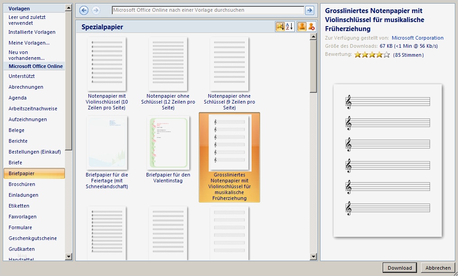Open the Etiketten category
This screenshot has height=276, width=458.
(x=18, y=206)
